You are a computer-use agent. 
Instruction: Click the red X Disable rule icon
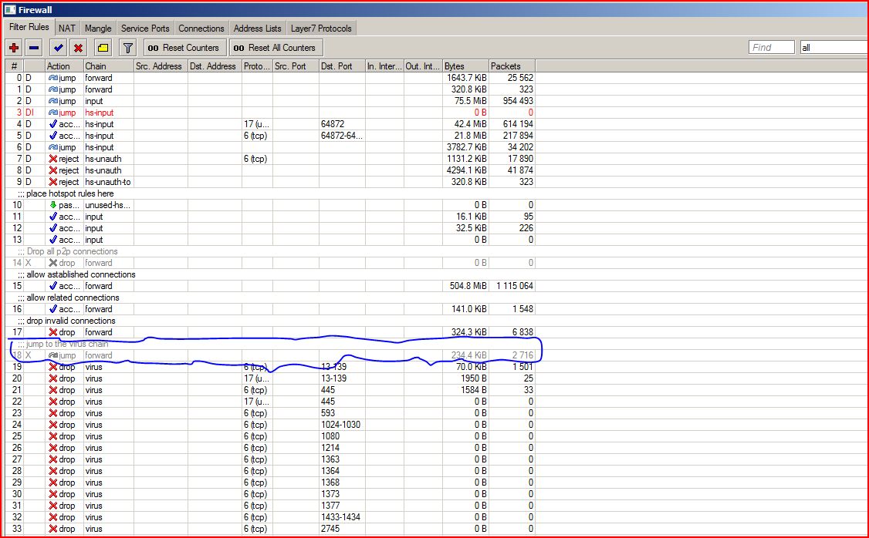pyautogui.click(x=78, y=48)
